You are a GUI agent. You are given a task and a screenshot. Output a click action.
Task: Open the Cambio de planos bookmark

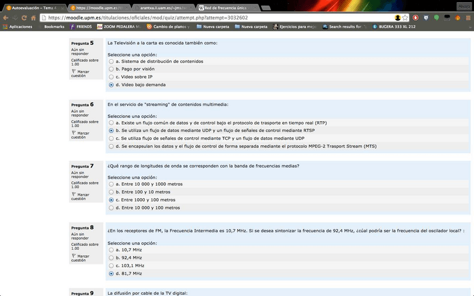point(168,27)
